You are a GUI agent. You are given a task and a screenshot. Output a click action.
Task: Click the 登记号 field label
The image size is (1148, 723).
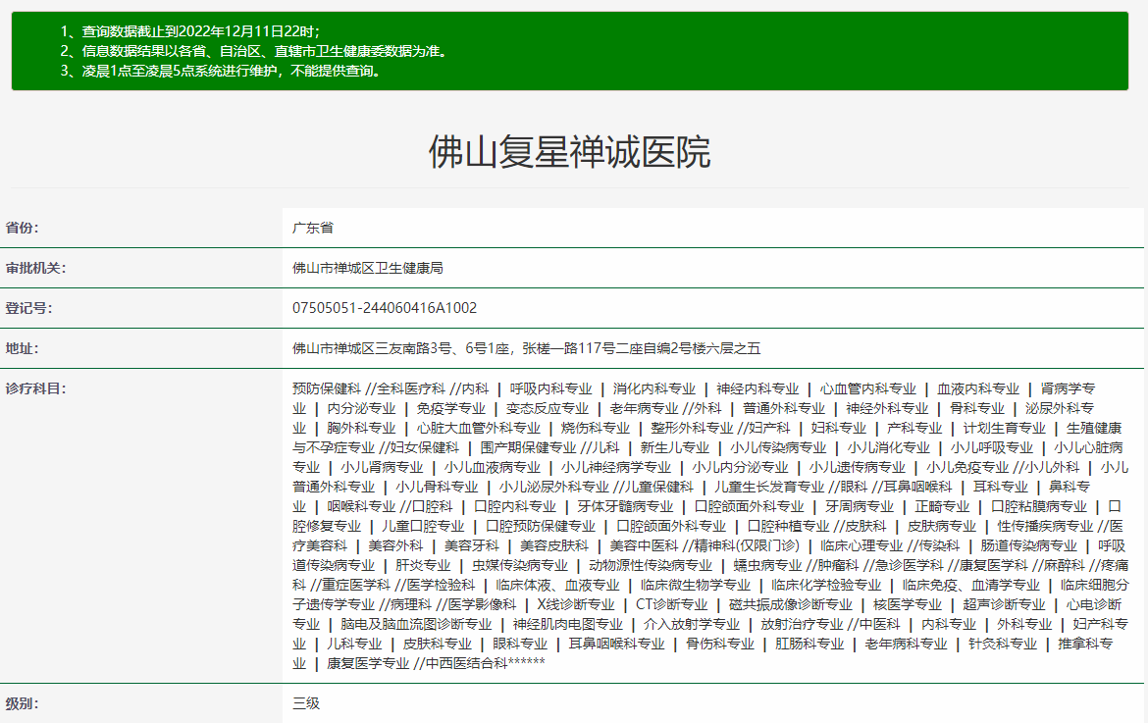[28, 308]
